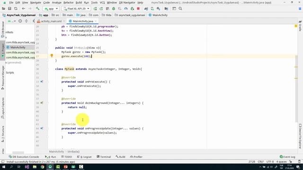
Task: Open the File menu
Action: [x=11, y=2]
